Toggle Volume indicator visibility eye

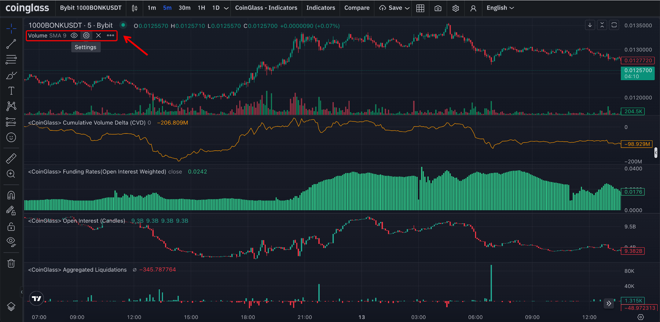click(x=74, y=35)
